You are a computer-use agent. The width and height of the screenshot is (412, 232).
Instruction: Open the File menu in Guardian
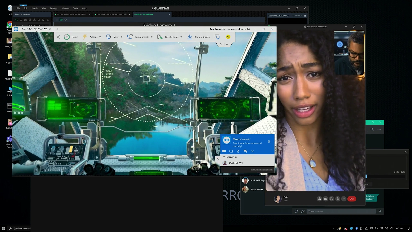pyautogui.click(x=18, y=8)
